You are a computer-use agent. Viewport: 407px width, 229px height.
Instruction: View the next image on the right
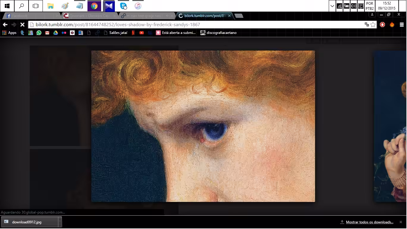390,126
